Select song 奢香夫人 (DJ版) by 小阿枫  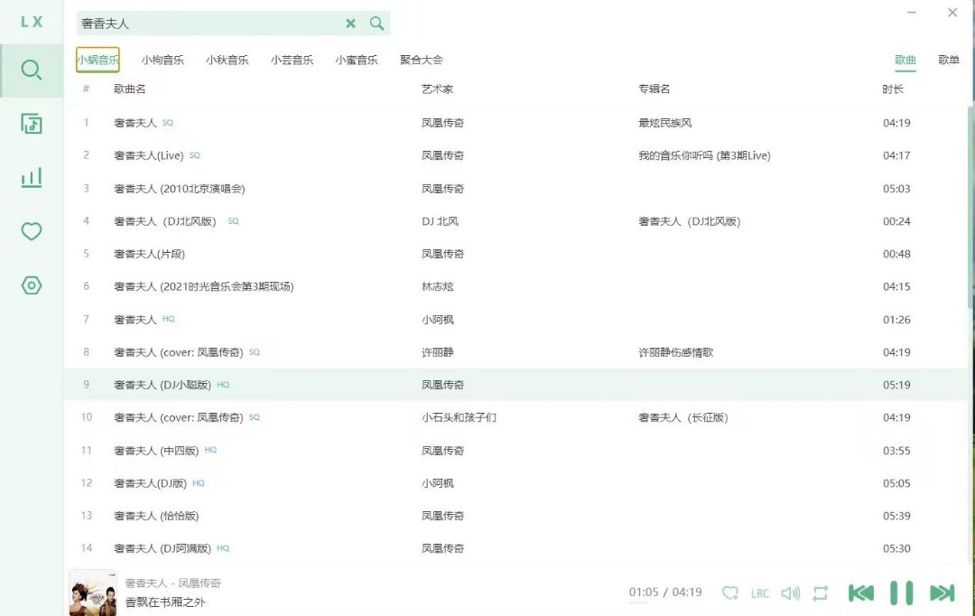pos(150,483)
